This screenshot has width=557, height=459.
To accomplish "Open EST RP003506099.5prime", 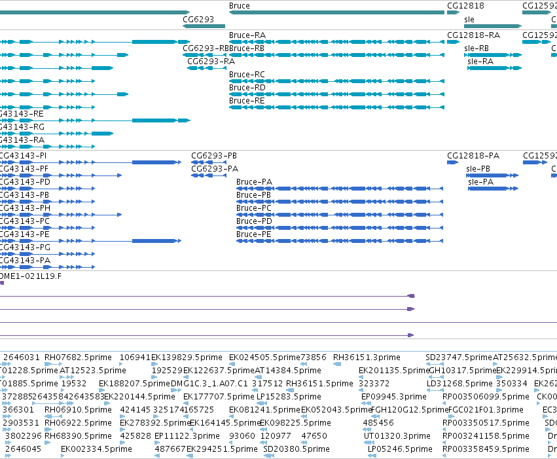I will 486,397.
